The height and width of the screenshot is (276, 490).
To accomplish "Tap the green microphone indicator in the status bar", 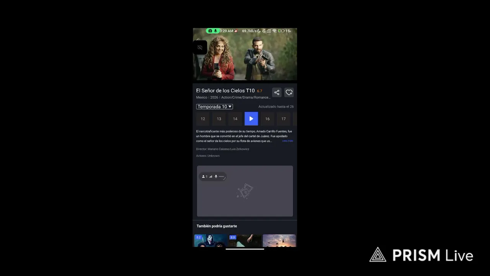I will 216,31.
